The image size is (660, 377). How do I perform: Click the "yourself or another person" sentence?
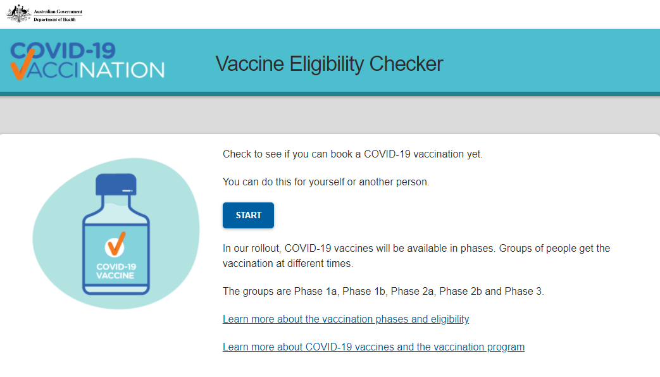(326, 182)
